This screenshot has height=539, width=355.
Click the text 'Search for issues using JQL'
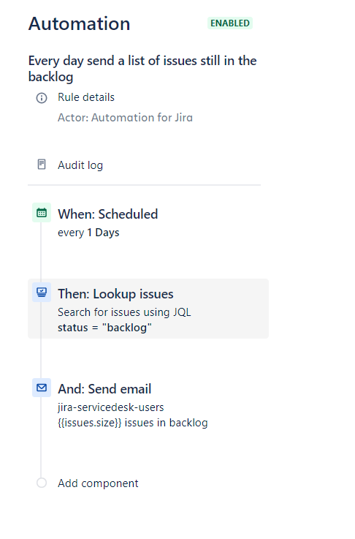(124, 312)
